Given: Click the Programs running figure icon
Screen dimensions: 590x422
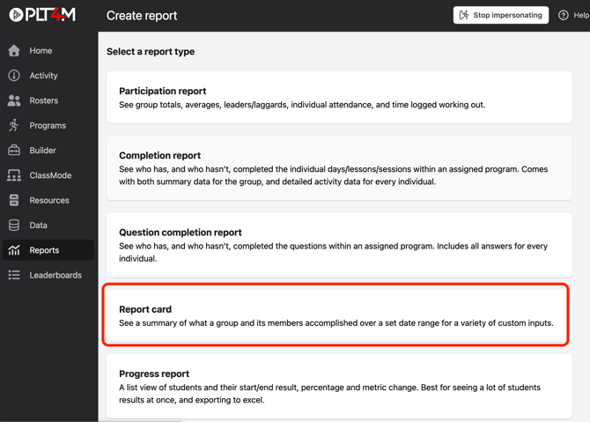Looking at the screenshot, I should [x=14, y=125].
